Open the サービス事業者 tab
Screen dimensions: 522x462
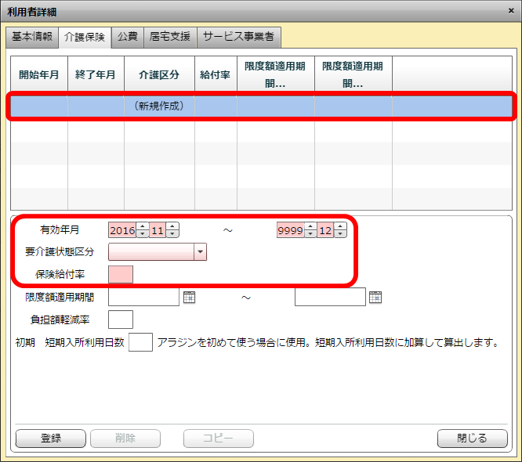(238, 36)
